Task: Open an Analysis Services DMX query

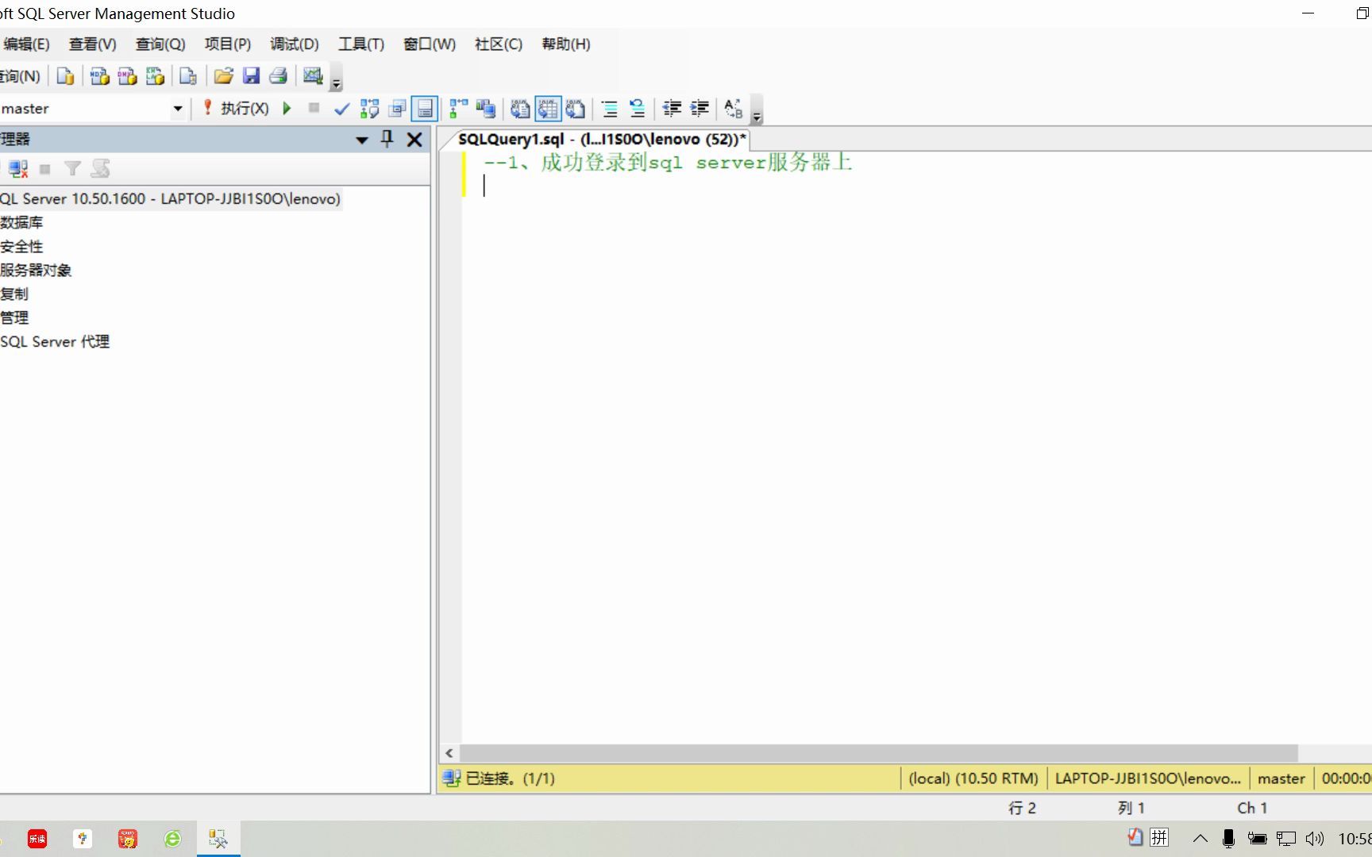Action: pos(127,76)
